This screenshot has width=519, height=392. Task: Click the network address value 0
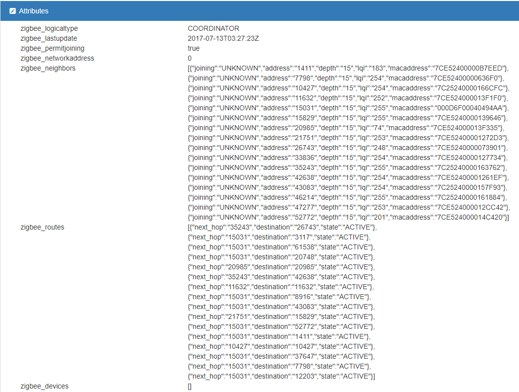[x=190, y=58]
